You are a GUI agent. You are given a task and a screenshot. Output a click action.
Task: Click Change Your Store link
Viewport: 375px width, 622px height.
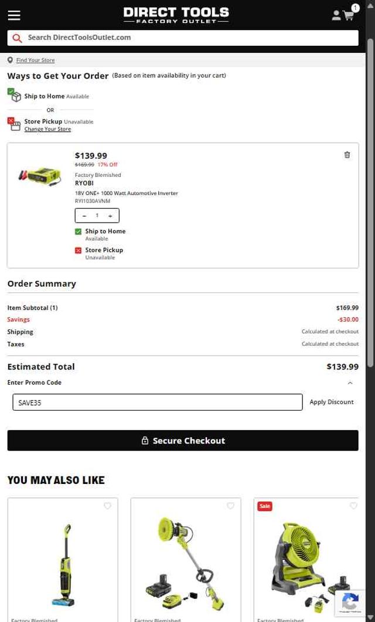47,129
